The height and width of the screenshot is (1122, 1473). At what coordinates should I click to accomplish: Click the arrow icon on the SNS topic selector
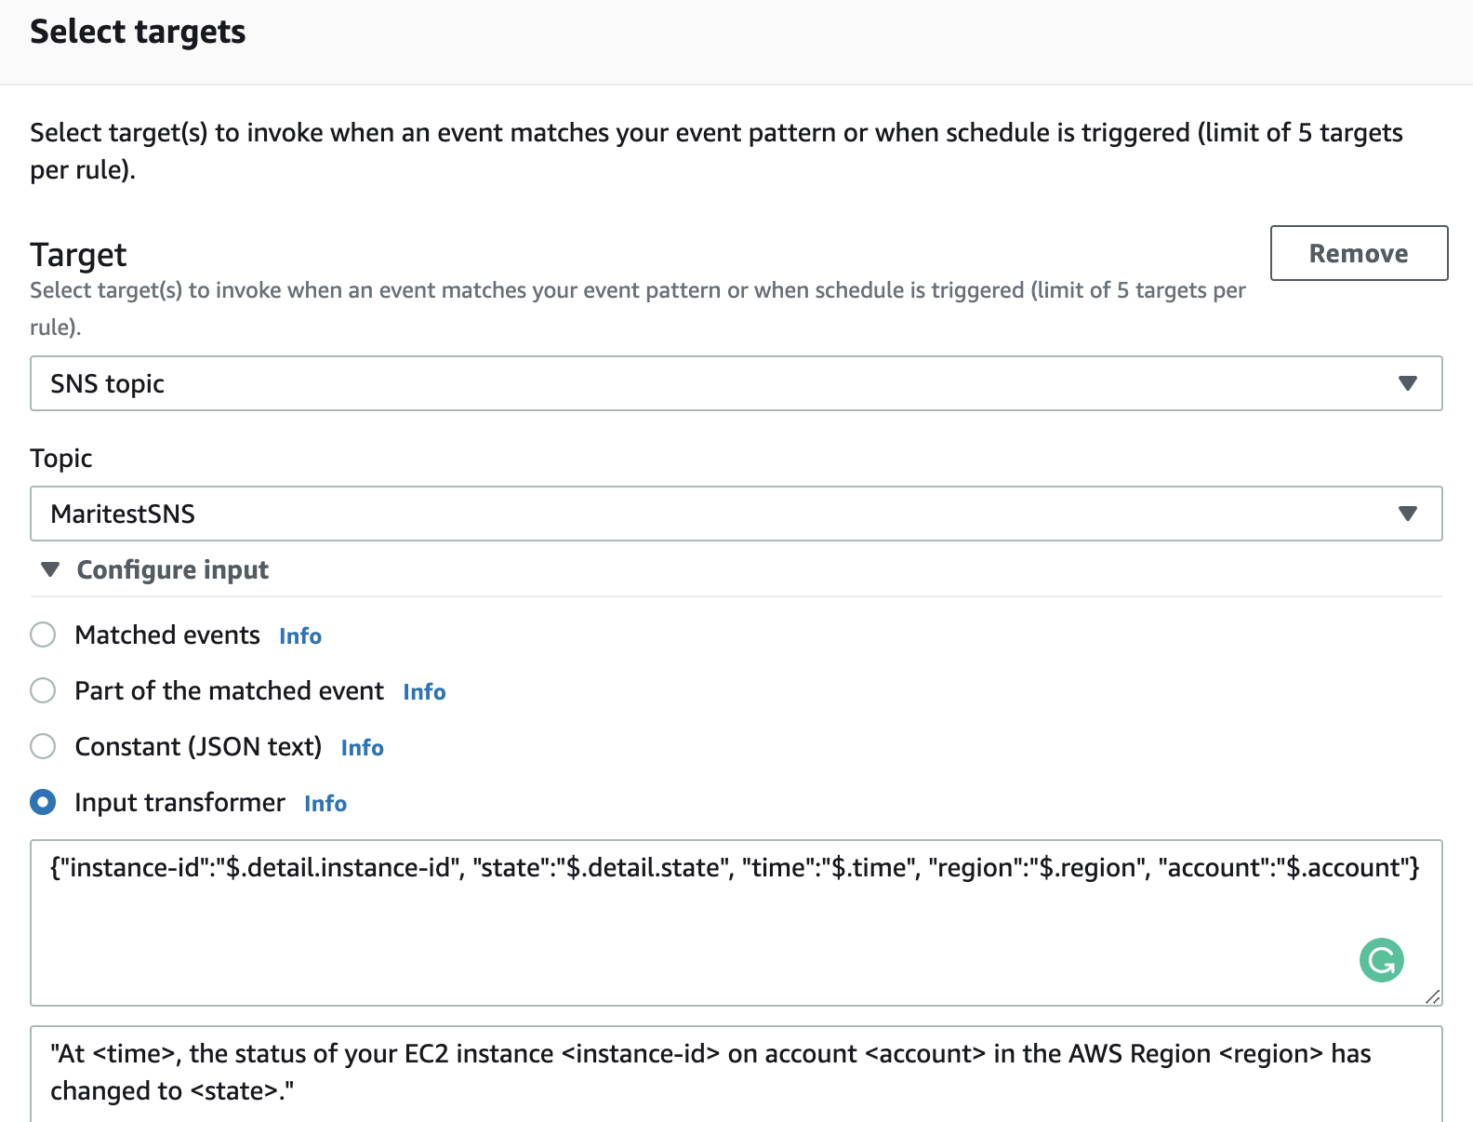(x=1407, y=383)
